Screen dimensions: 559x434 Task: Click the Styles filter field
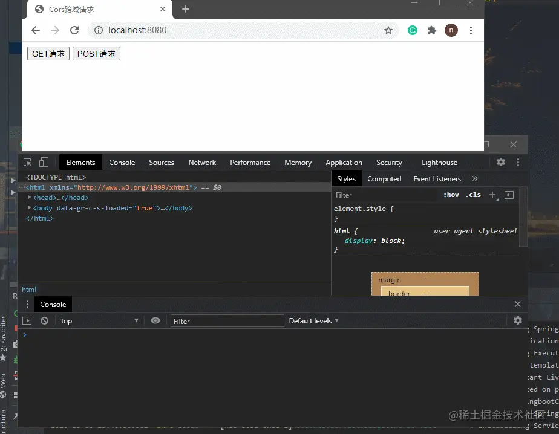386,195
